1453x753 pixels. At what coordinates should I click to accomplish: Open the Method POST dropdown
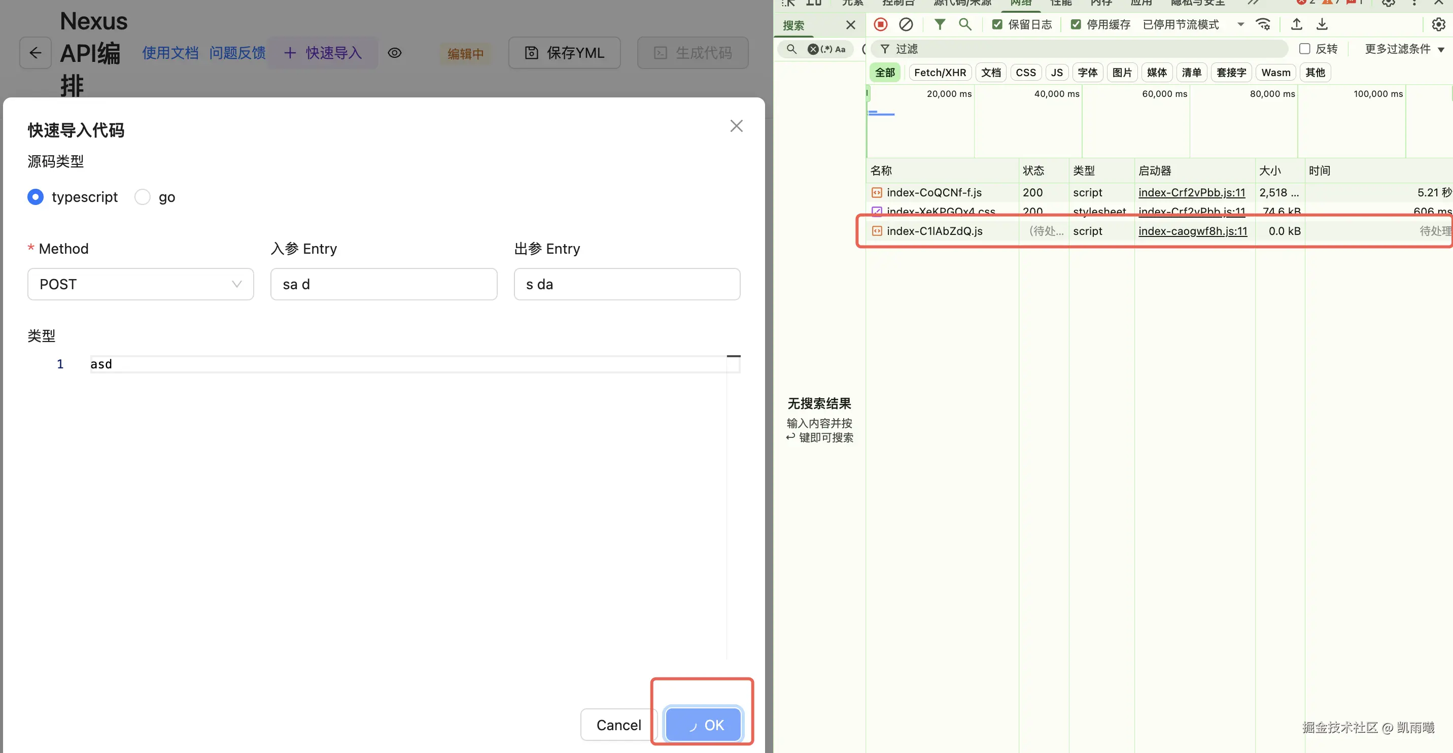click(141, 284)
